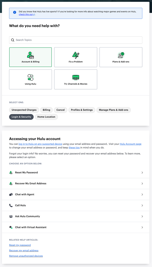This screenshot has width=152, height=267.
Task: Expand the Chat with Virtual Assistant chevron
Action: pyautogui.click(x=142, y=227)
